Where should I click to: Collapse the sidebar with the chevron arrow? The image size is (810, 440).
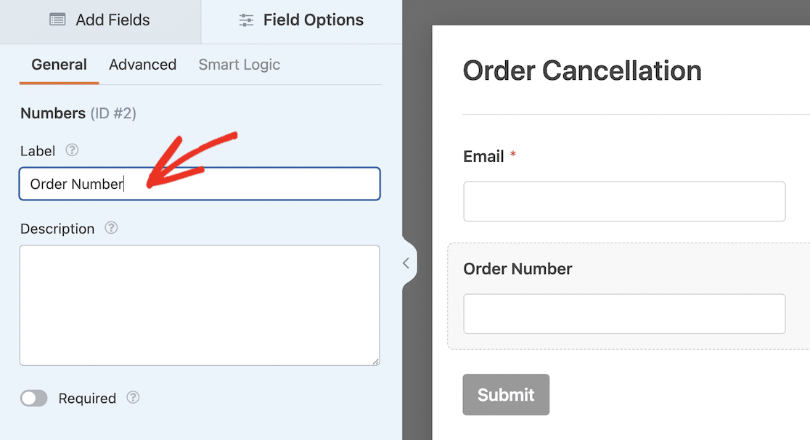(x=406, y=264)
